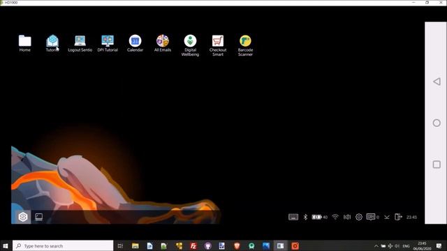Viewport: 447px width, 251px height.
Task: Launch Brave browser from the taskbar
Action: point(237,245)
